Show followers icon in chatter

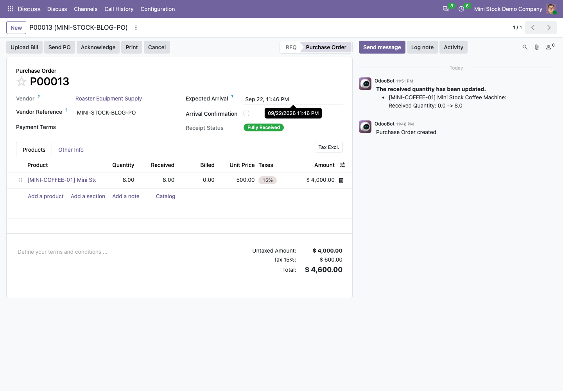click(550, 47)
